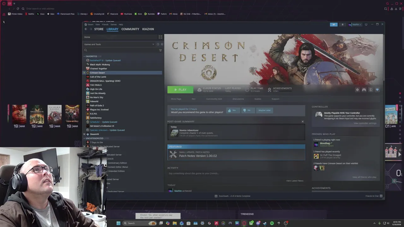Click the Windows Start button

pyautogui.click(x=118, y=223)
